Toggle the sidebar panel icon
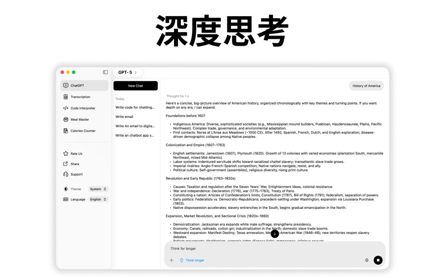The height and width of the screenshot is (278, 445). (105, 72)
